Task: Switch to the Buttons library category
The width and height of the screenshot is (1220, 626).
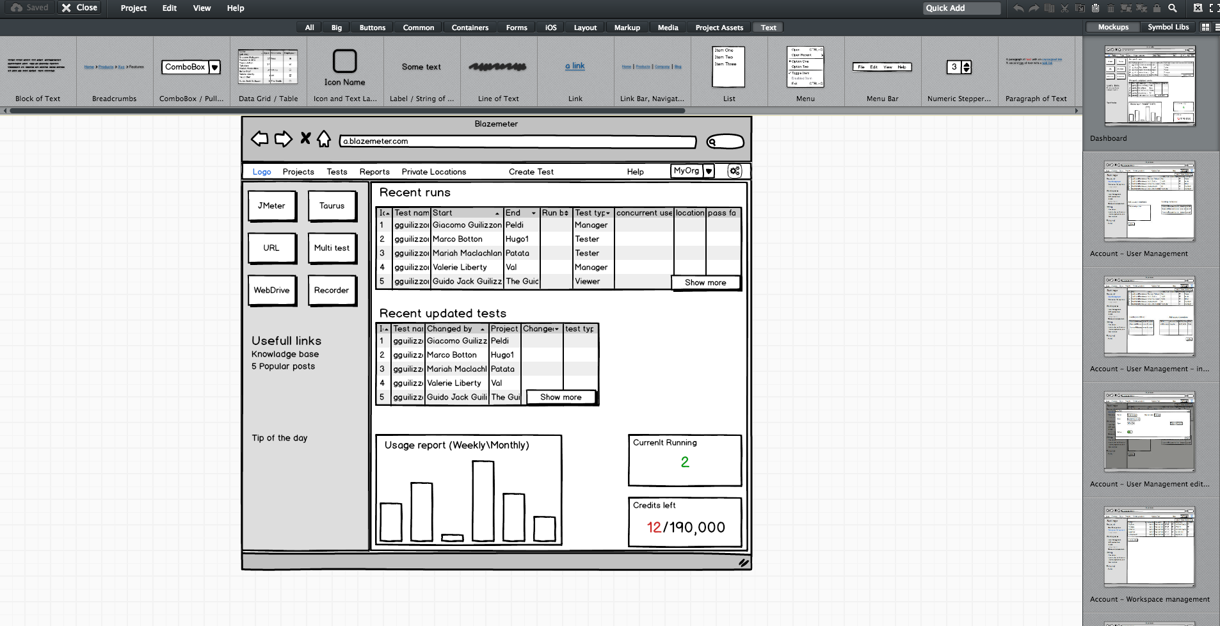Action: 373,28
